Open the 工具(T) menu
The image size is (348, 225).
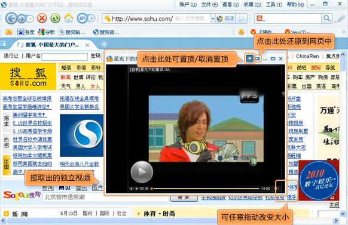click(274, 4)
